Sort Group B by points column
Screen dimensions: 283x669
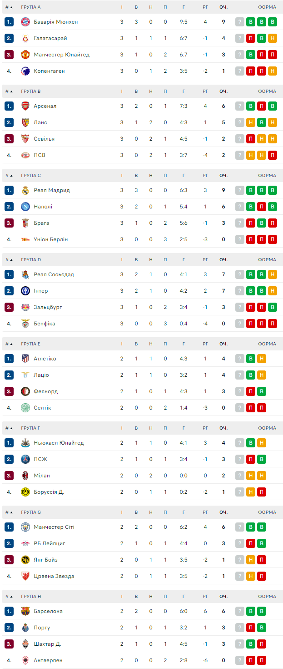click(x=223, y=91)
